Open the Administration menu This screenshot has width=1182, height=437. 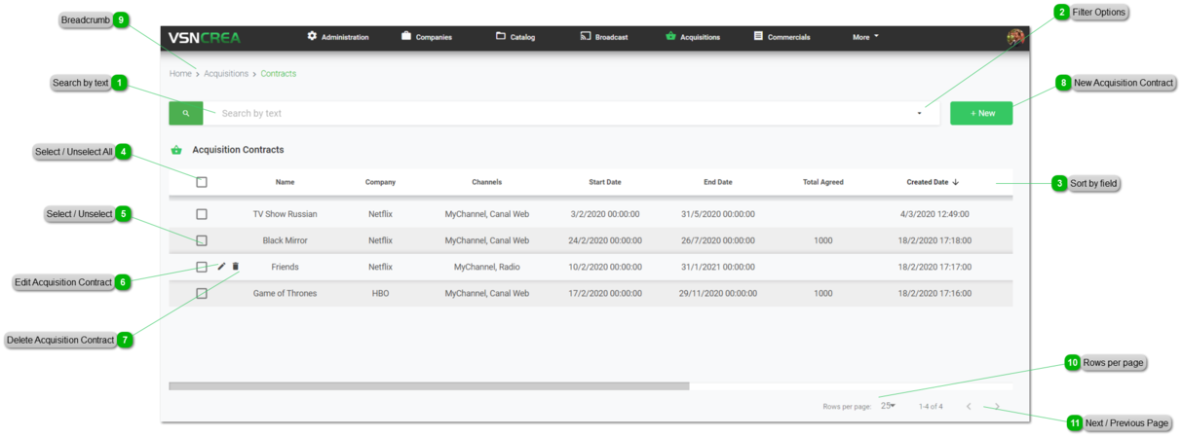[x=338, y=37]
